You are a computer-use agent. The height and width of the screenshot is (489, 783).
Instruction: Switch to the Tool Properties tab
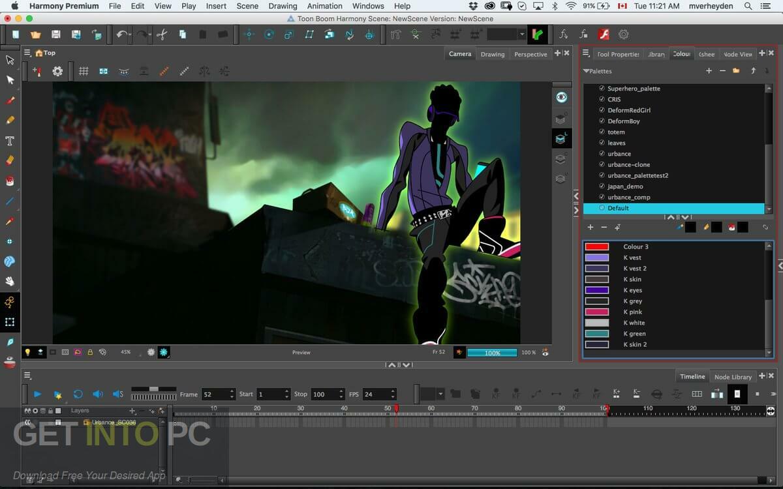point(618,54)
